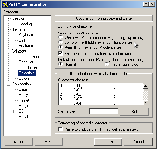This screenshot has height=149, width=157.
Task: Click character classes scroll up arrow
Action: [x=146, y=86]
